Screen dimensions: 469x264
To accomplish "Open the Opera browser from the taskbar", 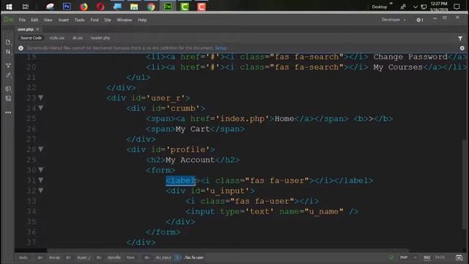I will (x=100, y=7).
